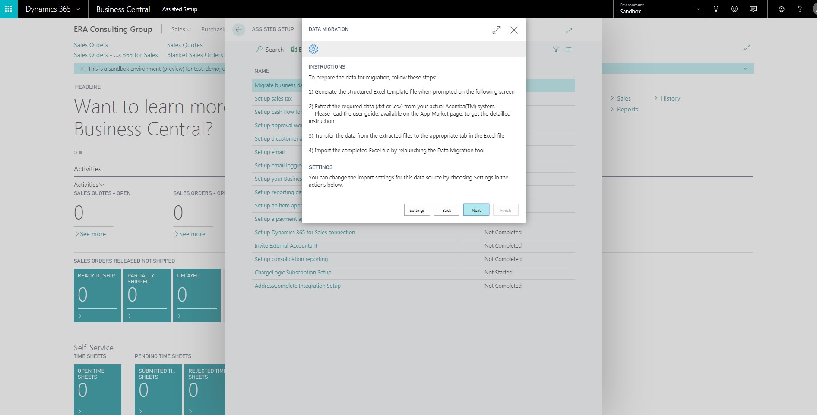Open the Environment Sandbox dropdown
Image resolution: width=817 pixels, height=415 pixels.
pyautogui.click(x=659, y=9)
